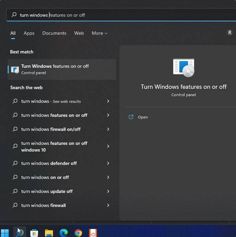
Task: Click search icon beside 'turn windows firewall' suggestion
Action: [15, 205]
